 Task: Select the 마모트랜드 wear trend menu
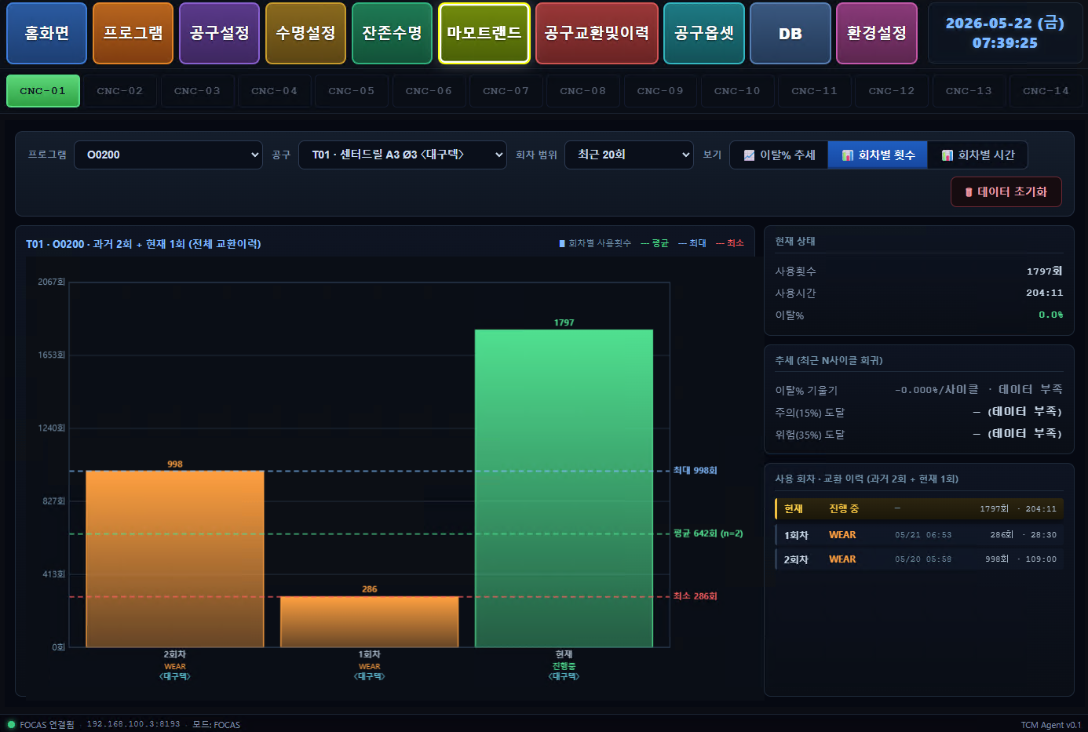click(x=484, y=33)
